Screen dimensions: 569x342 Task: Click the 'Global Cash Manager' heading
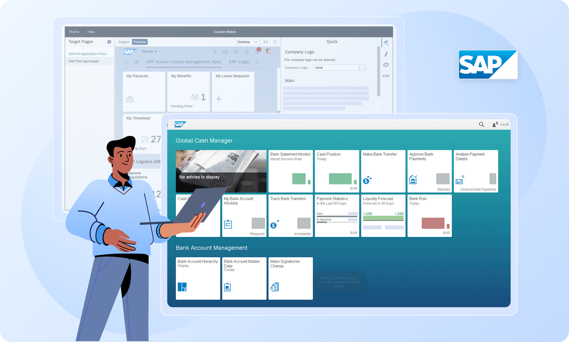pyautogui.click(x=204, y=141)
